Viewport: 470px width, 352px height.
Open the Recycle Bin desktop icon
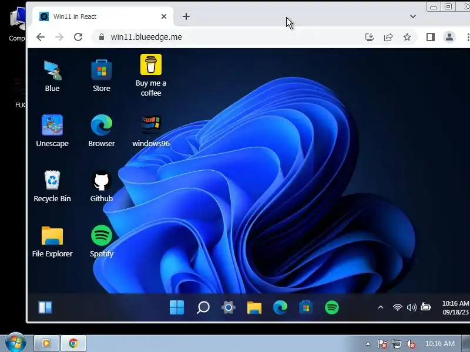tap(52, 186)
